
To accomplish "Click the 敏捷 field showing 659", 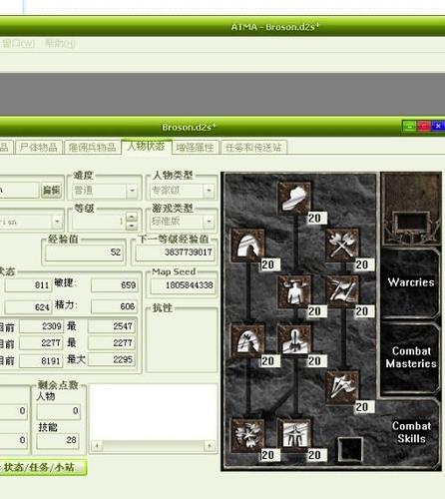I will pos(115,285).
